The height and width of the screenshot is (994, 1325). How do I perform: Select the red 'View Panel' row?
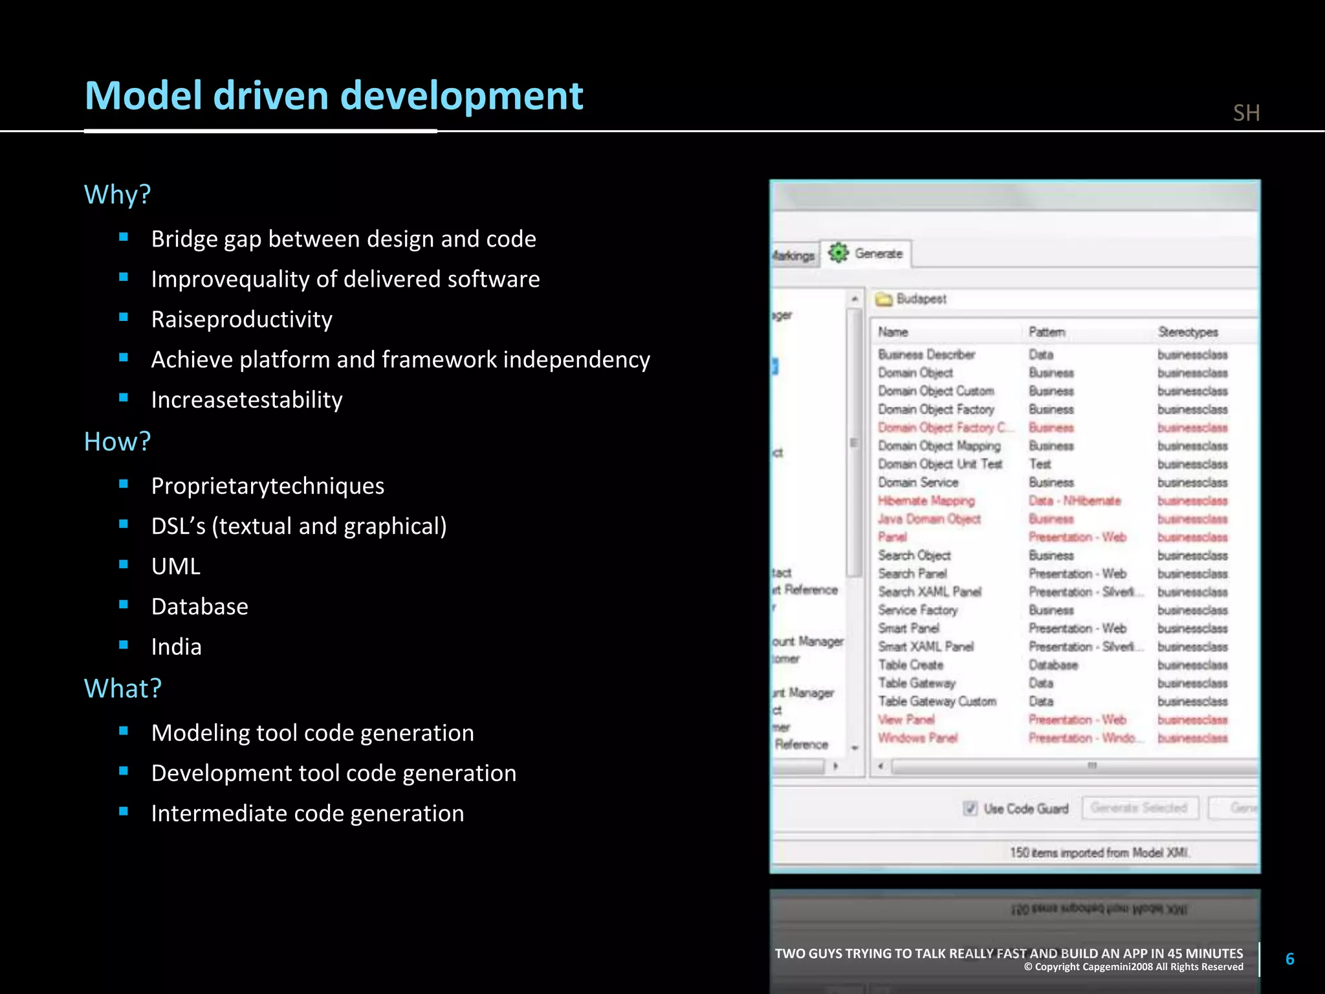pyautogui.click(x=1053, y=720)
